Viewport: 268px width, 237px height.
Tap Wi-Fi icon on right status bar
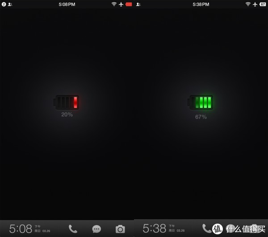[x=248, y=4]
